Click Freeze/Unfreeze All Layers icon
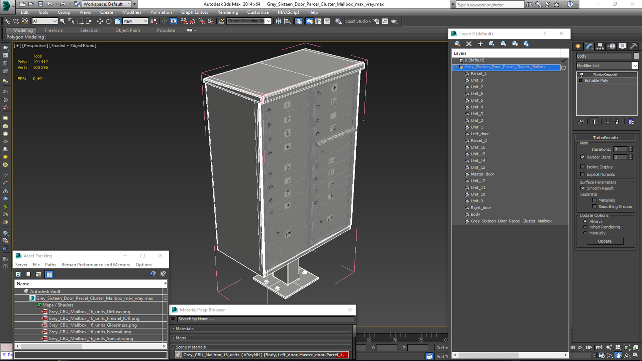 526,44
